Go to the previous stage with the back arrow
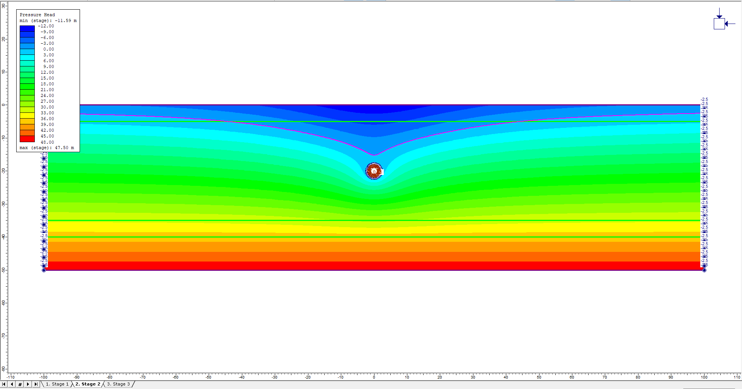This screenshot has width=742, height=389. coord(12,384)
